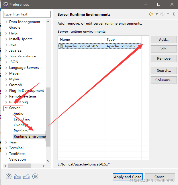Click the back navigation arrow icon
Screen dimensions: 178x185
pyautogui.click(x=151, y=14)
